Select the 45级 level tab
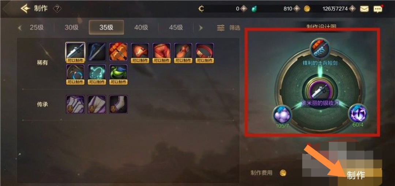395x186 pixels. (176, 27)
